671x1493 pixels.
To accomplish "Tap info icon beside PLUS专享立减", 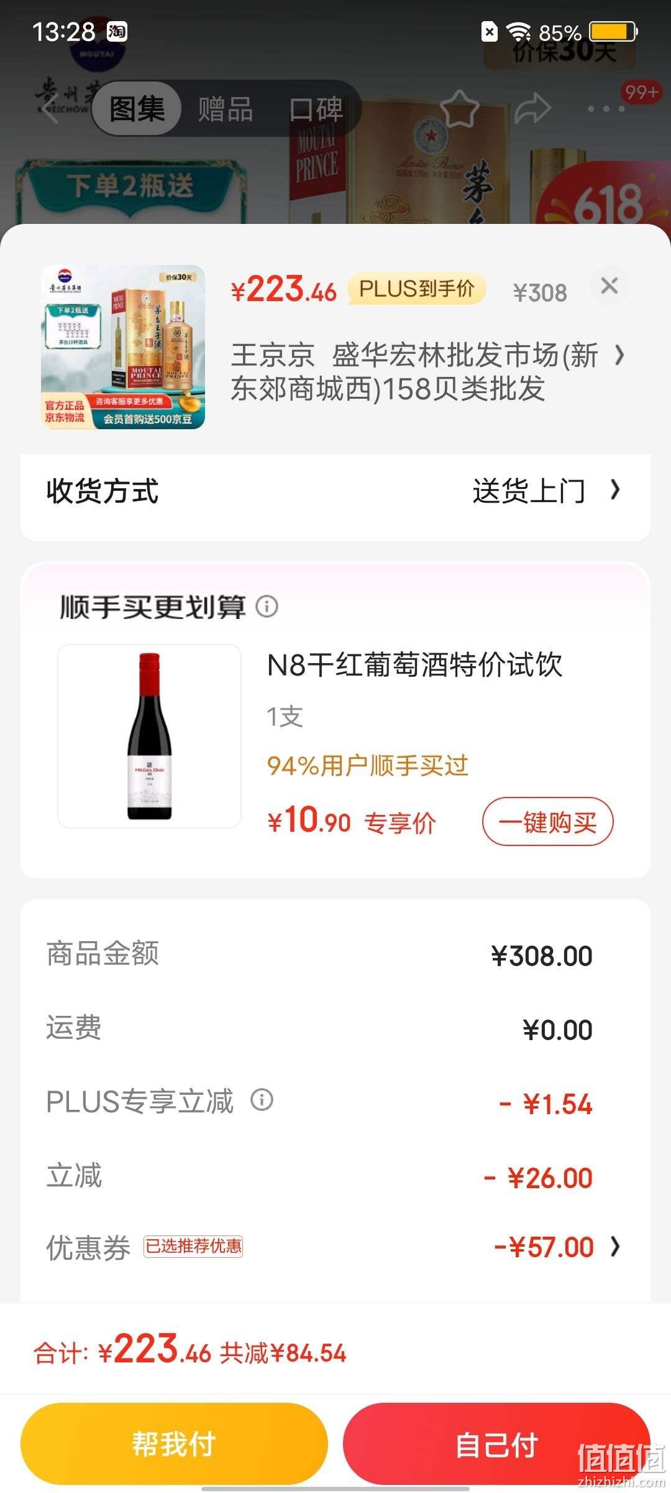I will click(262, 1100).
